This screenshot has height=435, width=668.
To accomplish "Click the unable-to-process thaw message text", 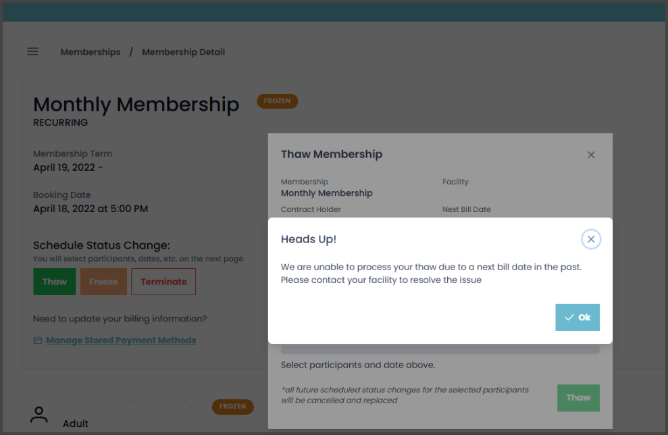I will tap(431, 274).
